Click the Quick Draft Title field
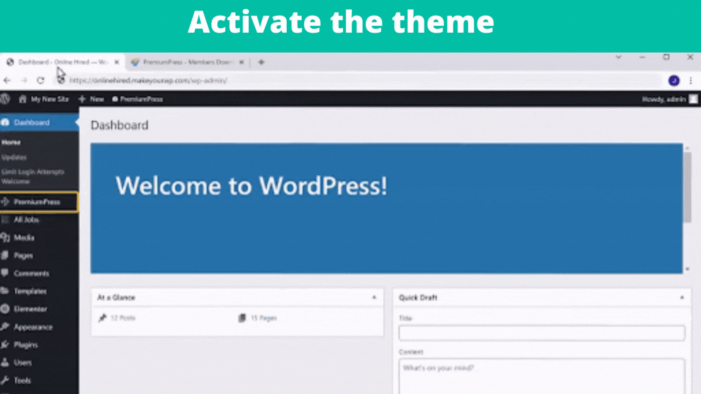This screenshot has width=701, height=394. [x=541, y=333]
